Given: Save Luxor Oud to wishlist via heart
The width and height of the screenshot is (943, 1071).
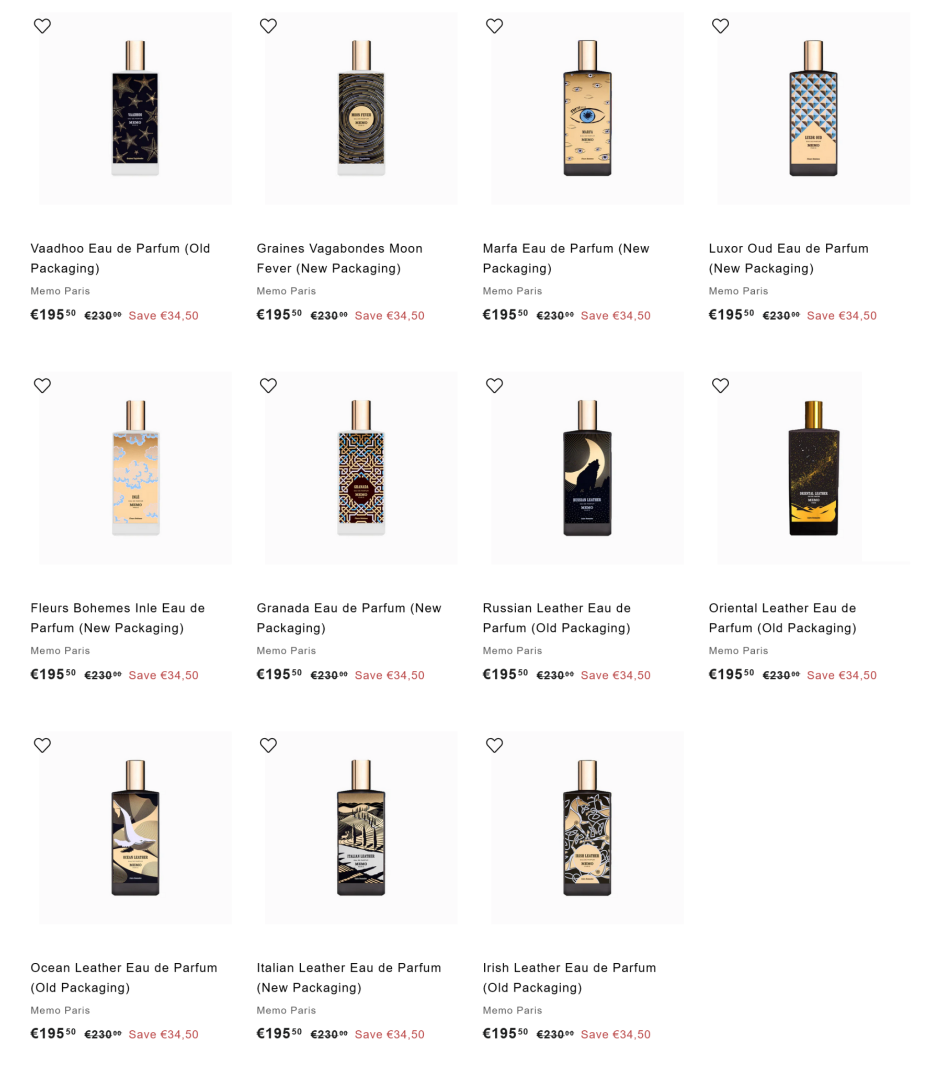Looking at the screenshot, I should [720, 26].
